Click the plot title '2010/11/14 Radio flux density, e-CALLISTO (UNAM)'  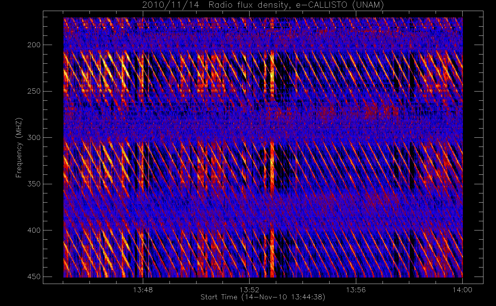click(x=263, y=5)
